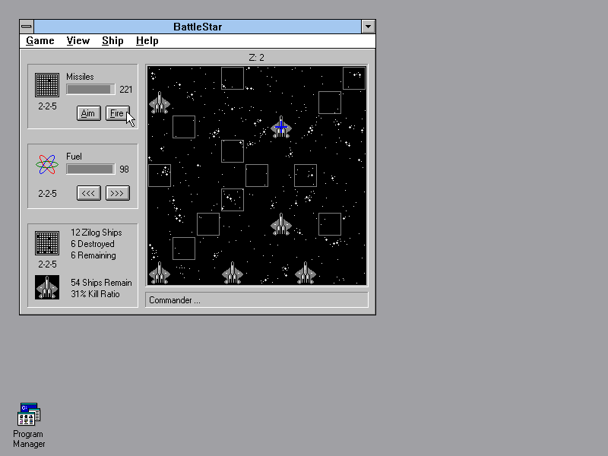The height and width of the screenshot is (456, 608).
Task: Click the Missiles radar grid icon
Action: click(x=47, y=85)
